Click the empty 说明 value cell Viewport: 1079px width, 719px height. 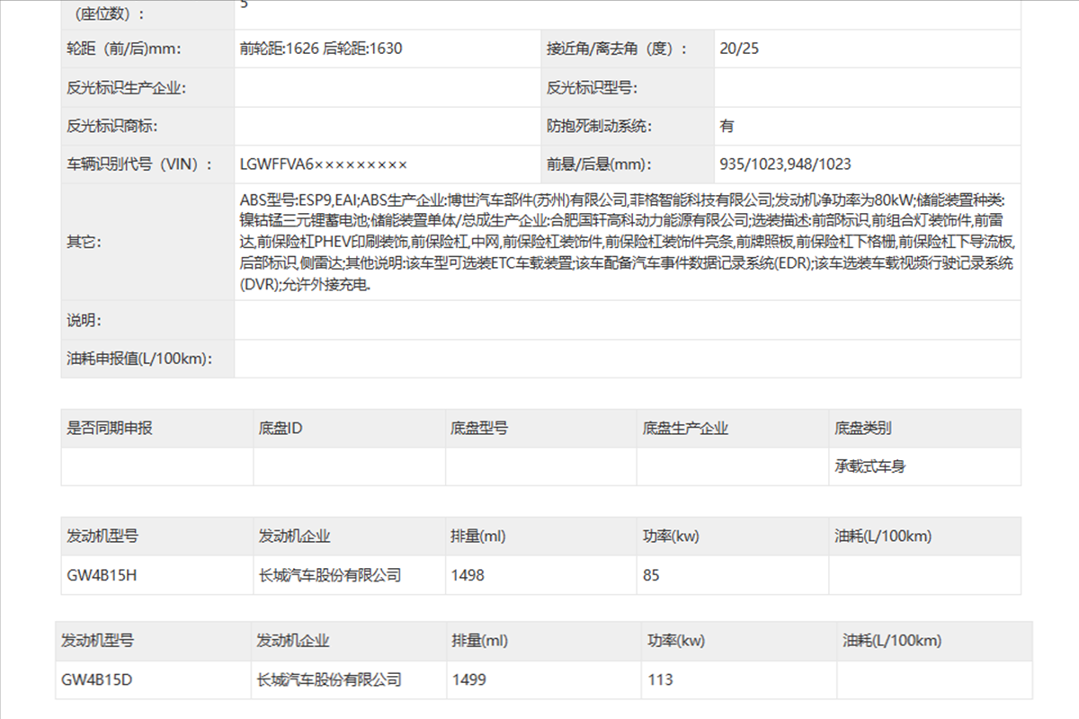[627, 320]
